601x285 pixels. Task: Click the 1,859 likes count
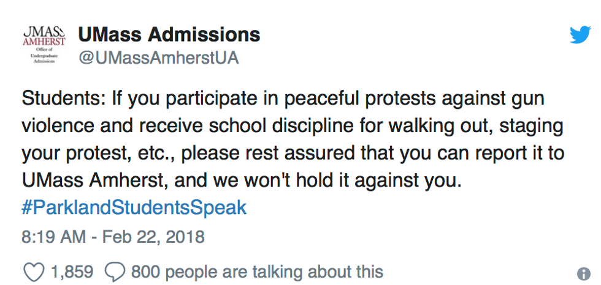pyautogui.click(x=72, y=271)
